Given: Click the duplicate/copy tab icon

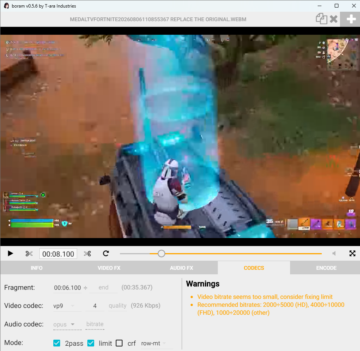Looking at the screenshot, I should [x=321, y=19].
